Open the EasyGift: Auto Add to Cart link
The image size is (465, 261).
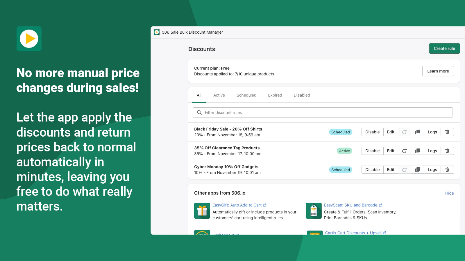click(237, 205)
